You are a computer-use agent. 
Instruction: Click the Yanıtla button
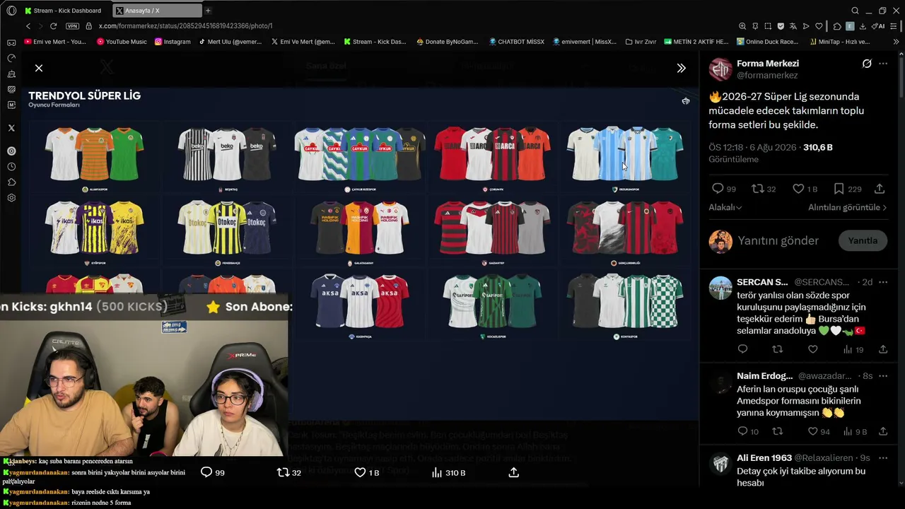(863, 241)
